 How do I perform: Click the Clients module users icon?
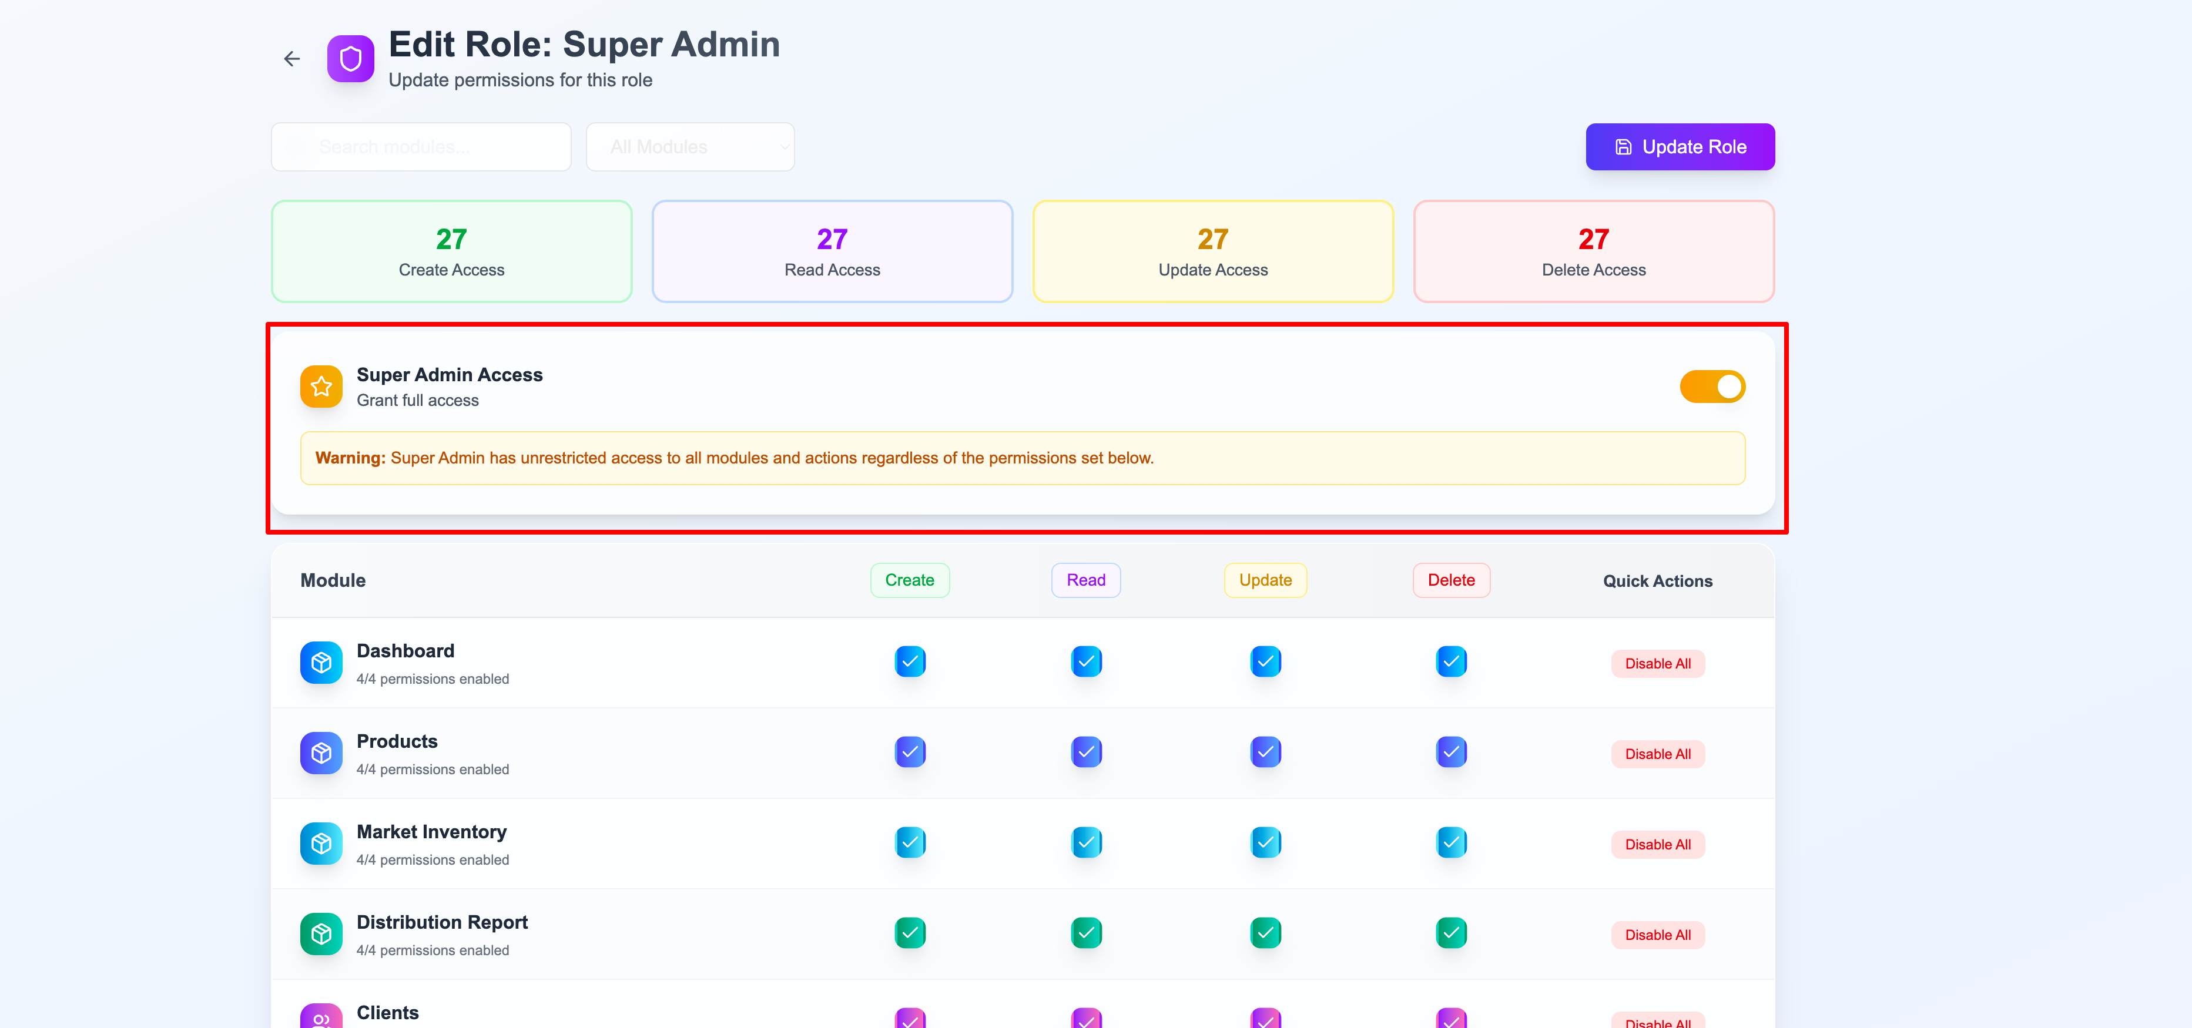pos(321,1017)
